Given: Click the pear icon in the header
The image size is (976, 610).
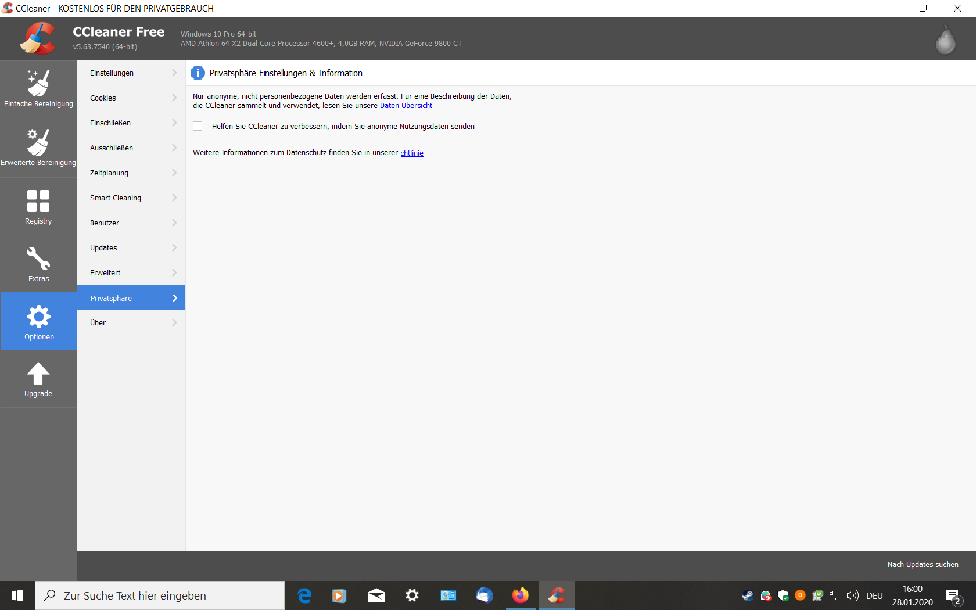Looking at the screenshot, I should (945, 40).
